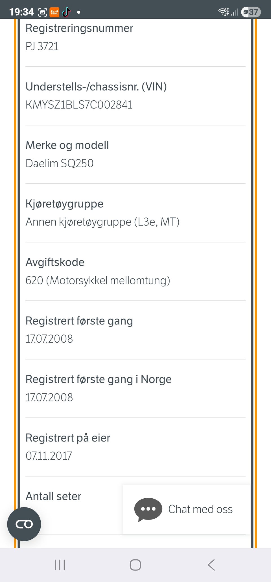Image resolution: width=271 pixels, height=582 pixels.
Task: Open the Chat med oss widget
Action: (x=187, y=509)
